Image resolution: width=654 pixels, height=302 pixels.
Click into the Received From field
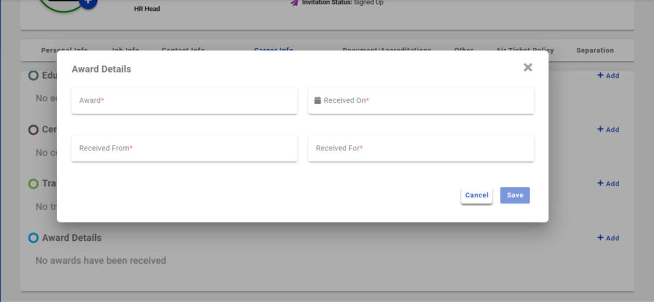(x=184, y=148)
